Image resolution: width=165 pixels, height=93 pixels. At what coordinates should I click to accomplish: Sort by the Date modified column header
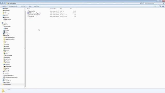[x=53, y=9]
